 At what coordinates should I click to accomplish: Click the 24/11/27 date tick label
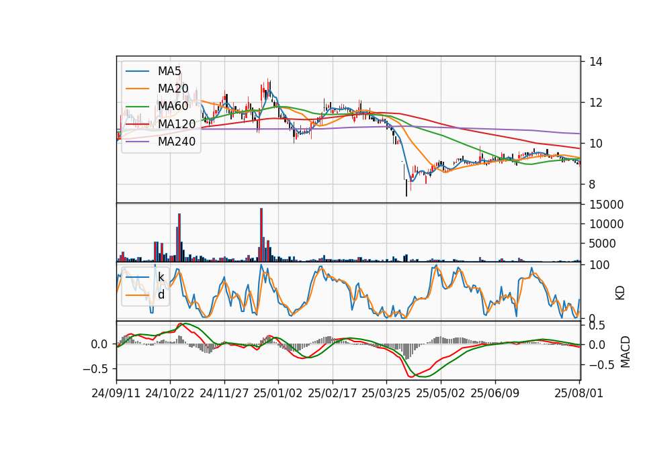tap(224, 393)
